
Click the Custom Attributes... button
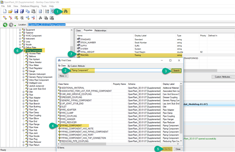point(223,77)
